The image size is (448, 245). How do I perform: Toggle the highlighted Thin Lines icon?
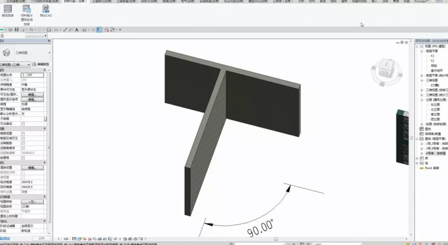click(99, 30)
